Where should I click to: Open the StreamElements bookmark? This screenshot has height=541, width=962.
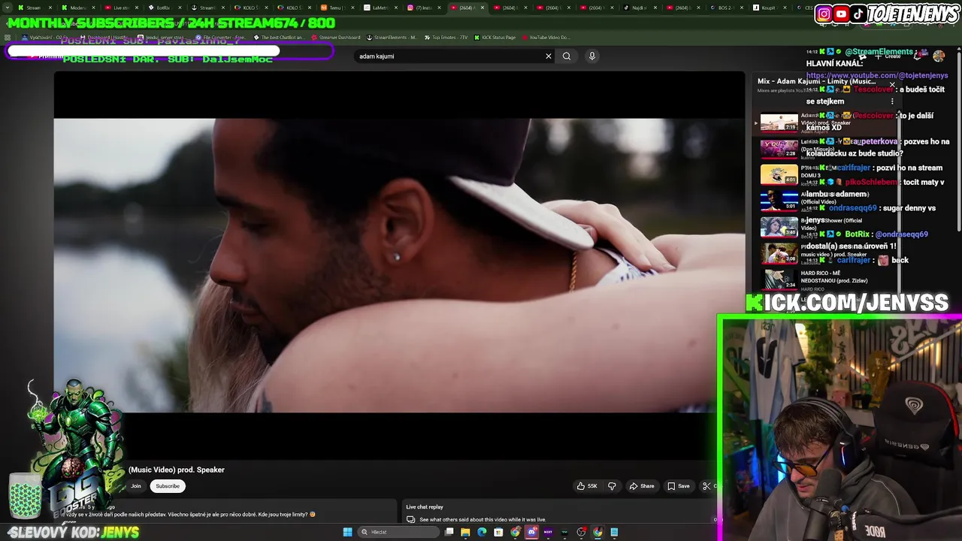click(391, 37)
